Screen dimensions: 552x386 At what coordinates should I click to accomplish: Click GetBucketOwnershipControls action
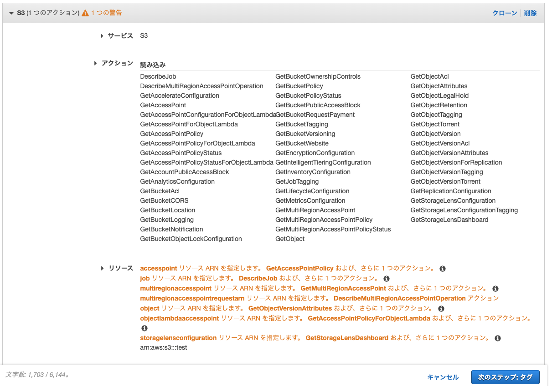pyautogui.click(x=318, y=76)
